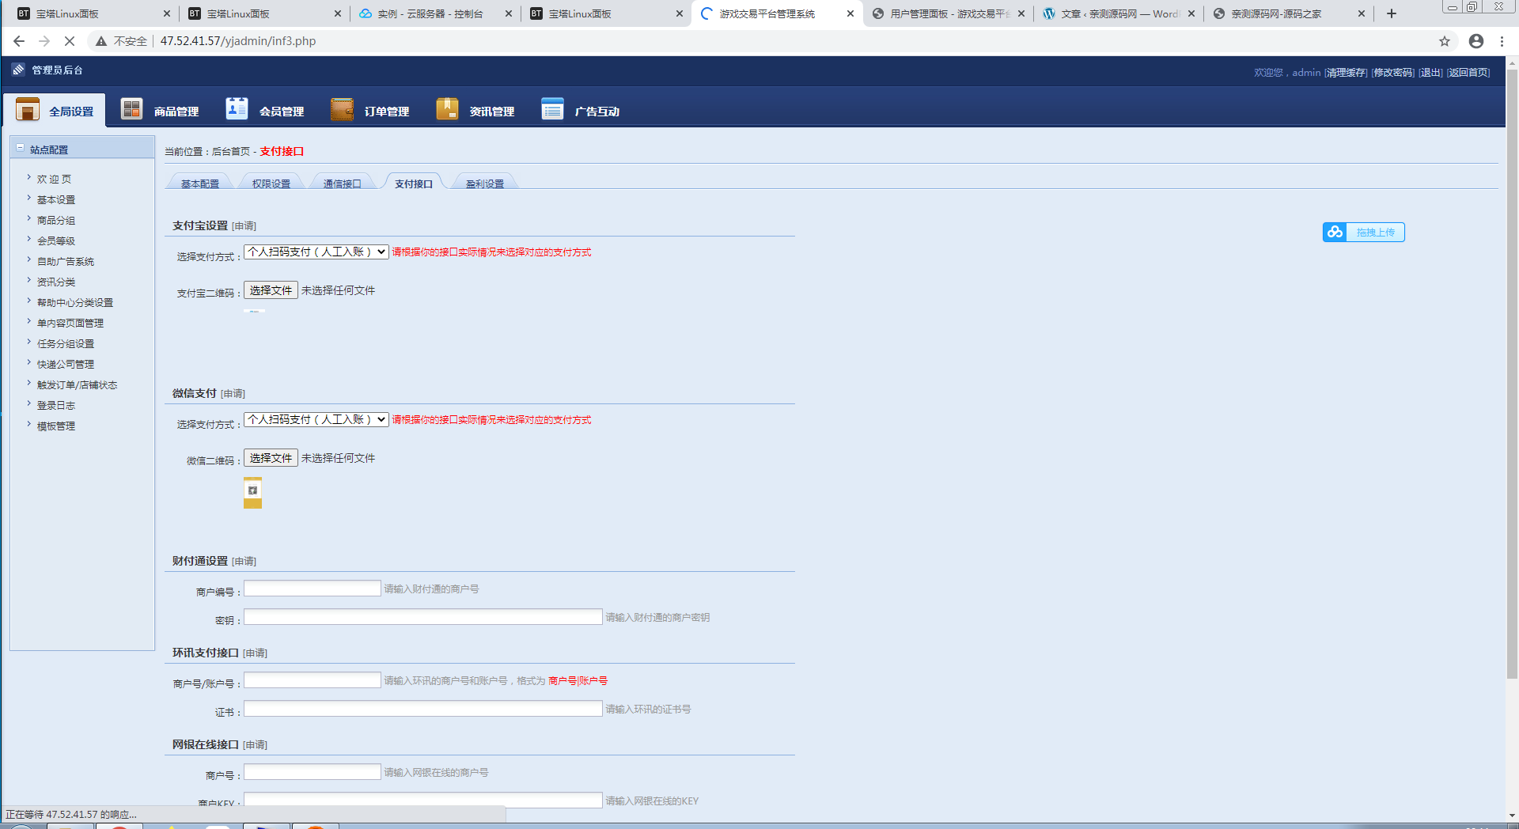Click the 资讯管理 bookmark icon
This screenshot has width=1519, height=829.
[447, 109]
